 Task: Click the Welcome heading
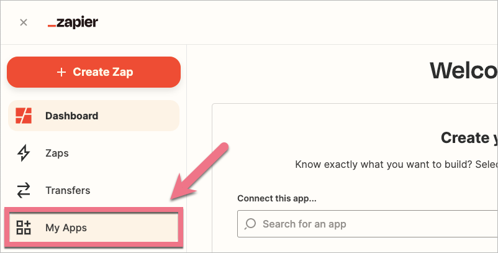tap(463, 71)
